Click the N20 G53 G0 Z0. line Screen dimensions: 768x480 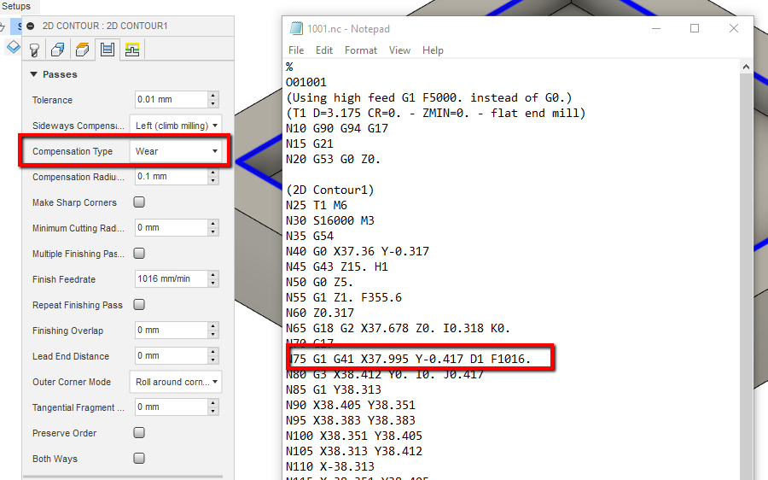click(x=333, y=159)
